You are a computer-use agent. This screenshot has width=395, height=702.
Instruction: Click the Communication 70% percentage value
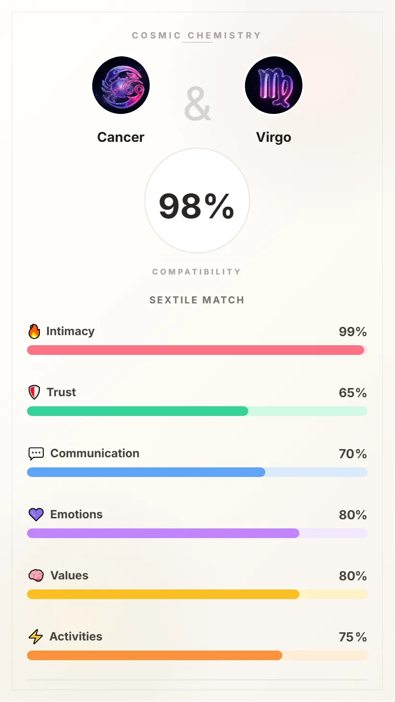coord(352,453)
